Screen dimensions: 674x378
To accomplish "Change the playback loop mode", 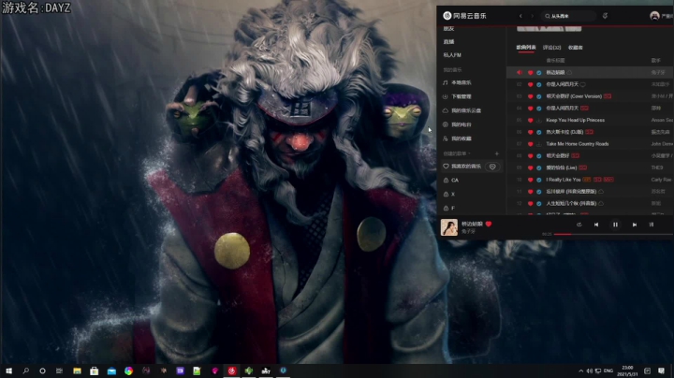I will coord(579,225).
